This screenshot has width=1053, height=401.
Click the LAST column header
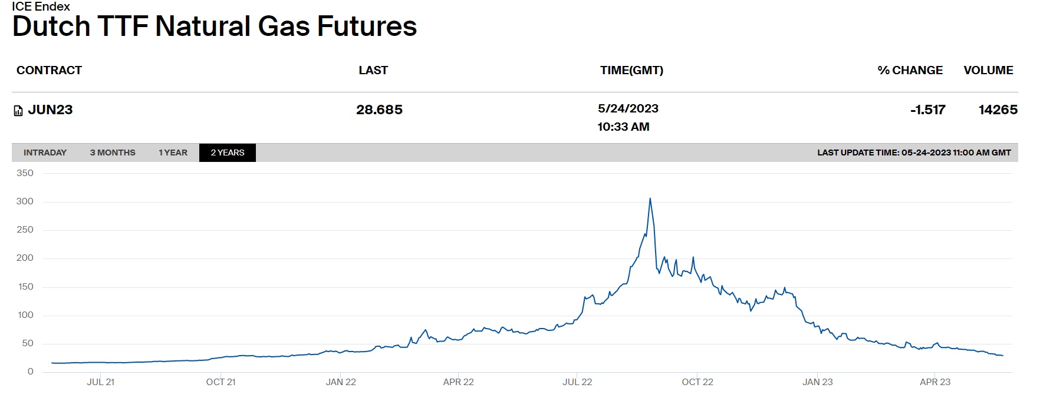coord(373,71)
